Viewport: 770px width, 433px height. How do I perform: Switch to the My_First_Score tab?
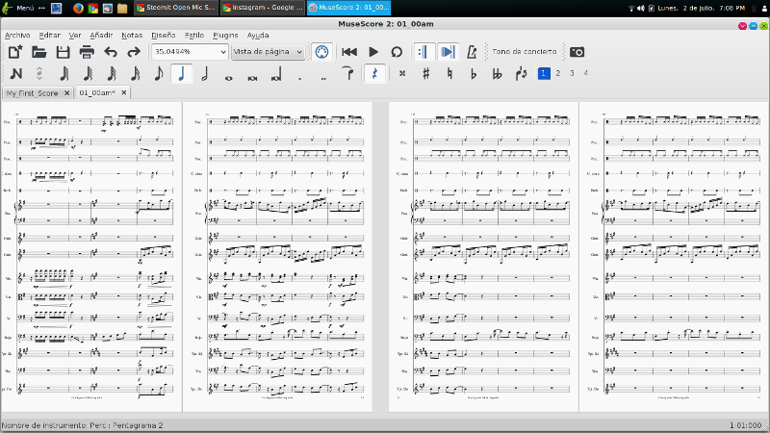click(33, 92)
